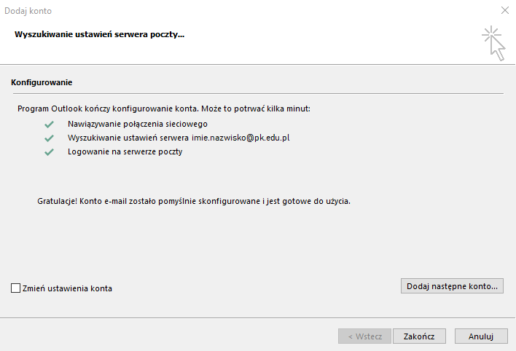
Task: Close the Dodaj konto dialog window
Action: click(x=504, y=11)
